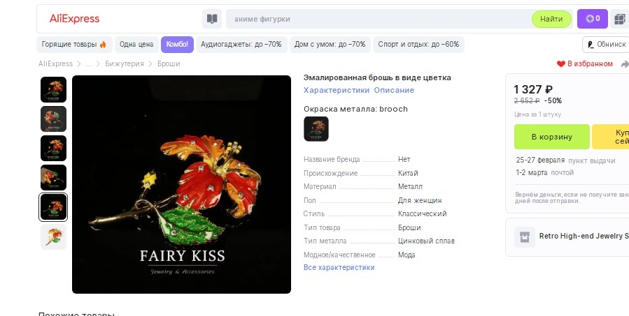The width and height of the screenshot is (629, 316).
Task: Toggle the favorites heart icon
Action: [x=561, y=64]
